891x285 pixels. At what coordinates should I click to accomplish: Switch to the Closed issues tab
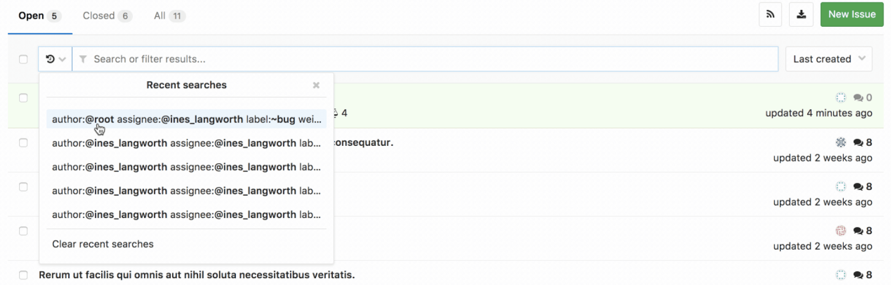pos(106,16)
